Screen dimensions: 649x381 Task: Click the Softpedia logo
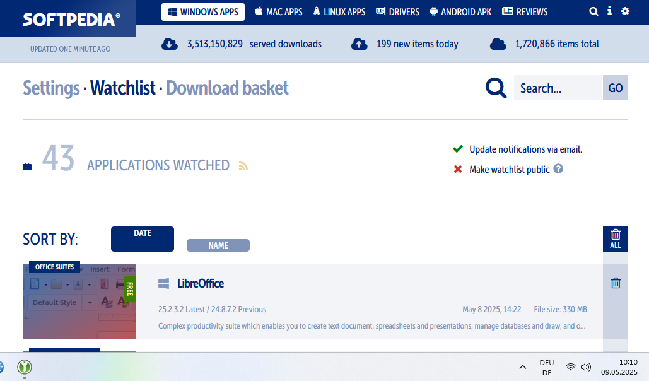(71, 19)
